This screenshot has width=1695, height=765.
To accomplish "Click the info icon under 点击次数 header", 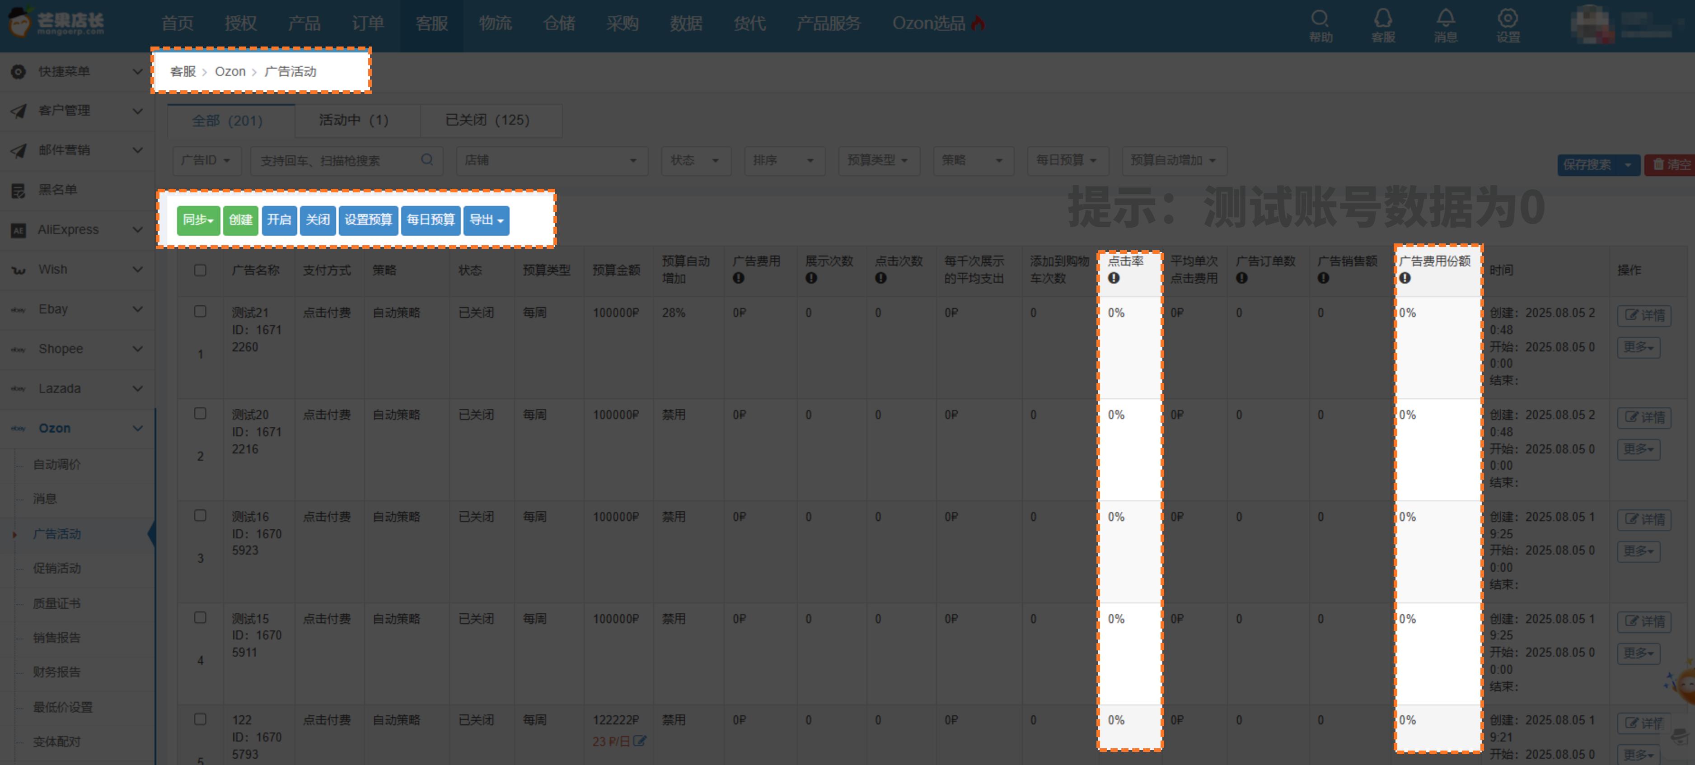I will tap(880, 278).
